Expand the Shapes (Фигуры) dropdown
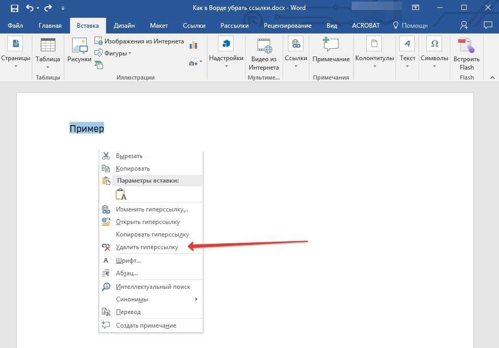Image resolution: width=499 pixels, height=348 pixels. pos(113,53)
